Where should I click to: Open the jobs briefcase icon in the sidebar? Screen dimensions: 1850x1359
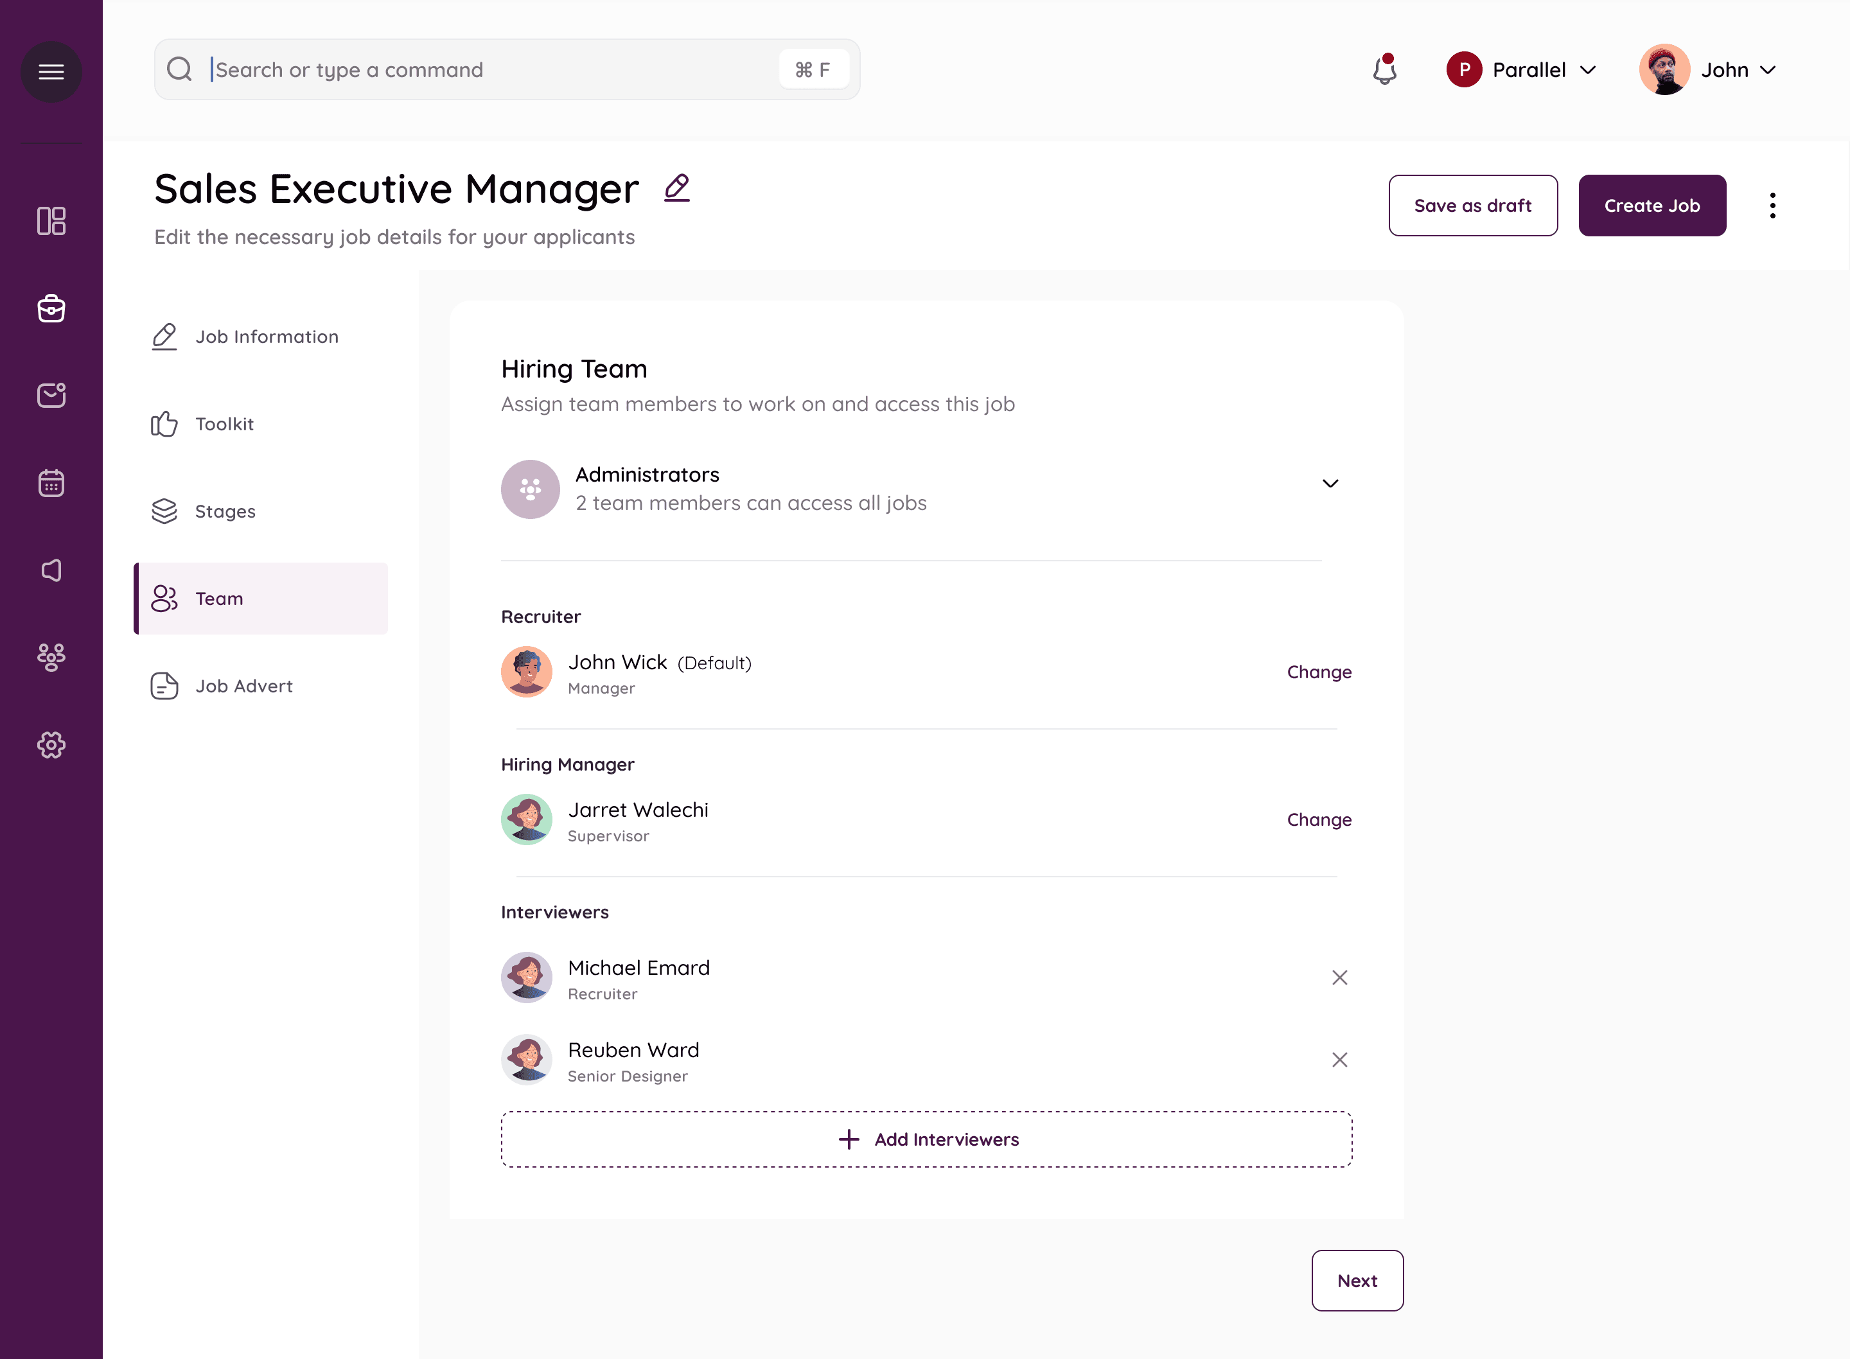coord(51,308)
